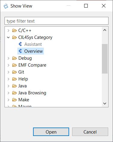Collapse the CIL4Sys Category node
Image resolution: width=113 pixels, height=142 pixels.
point(8,37)
